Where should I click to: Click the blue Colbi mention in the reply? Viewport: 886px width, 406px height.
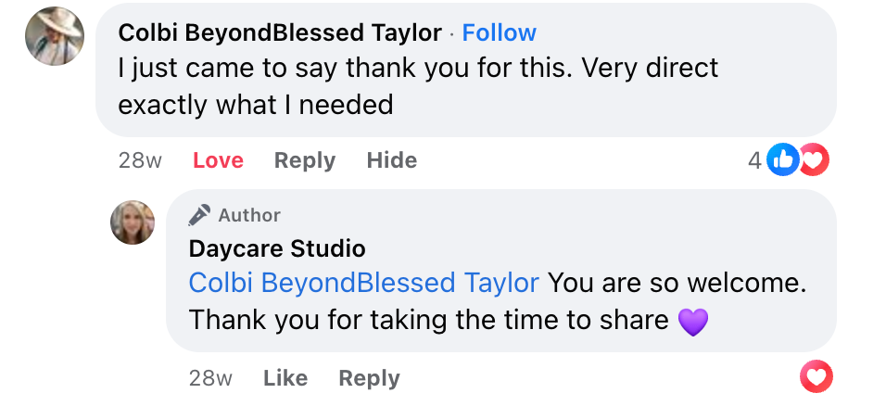pos(363,283)
